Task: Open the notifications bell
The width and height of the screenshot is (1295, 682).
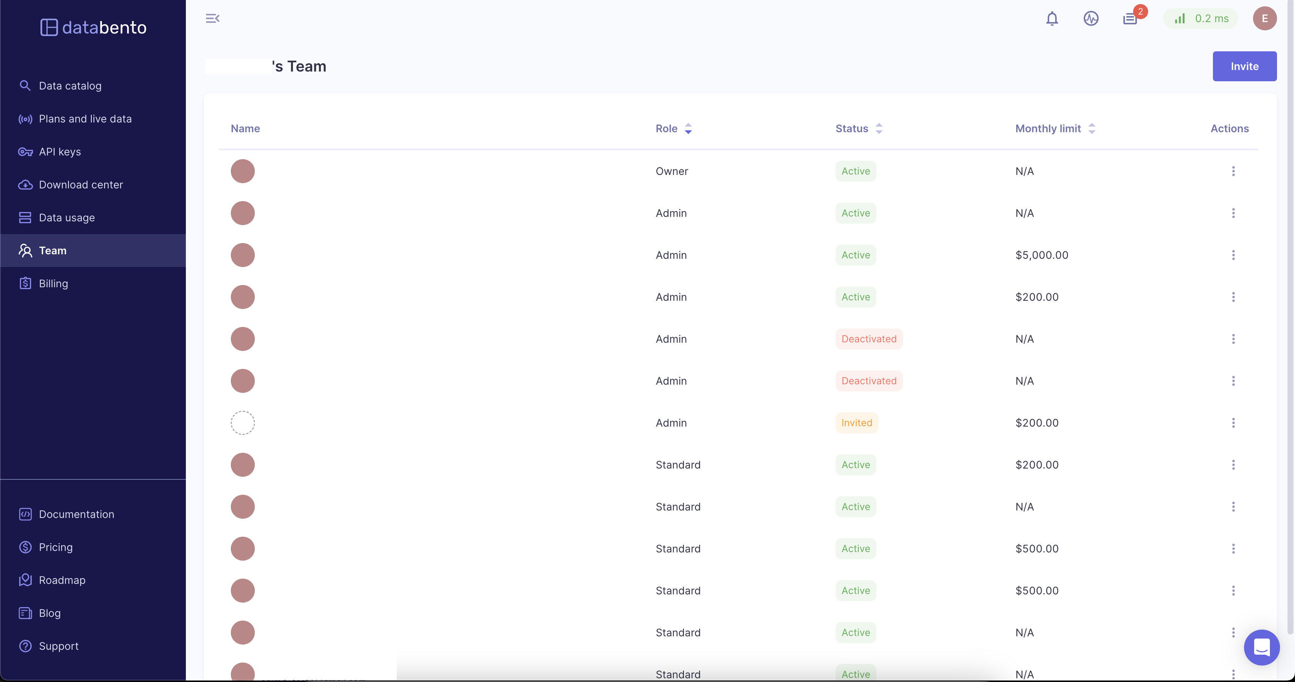Action: tap(1052, 19)
